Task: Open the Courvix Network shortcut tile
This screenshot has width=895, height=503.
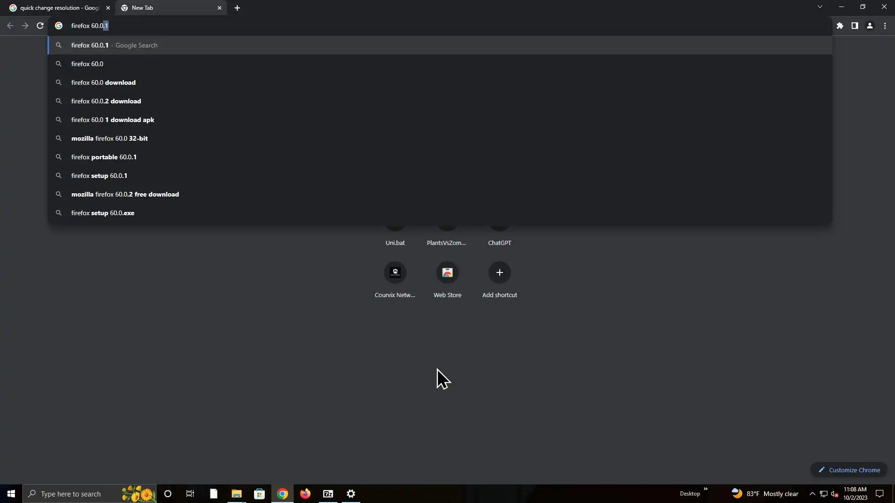Action: click(x=395, y=272)
